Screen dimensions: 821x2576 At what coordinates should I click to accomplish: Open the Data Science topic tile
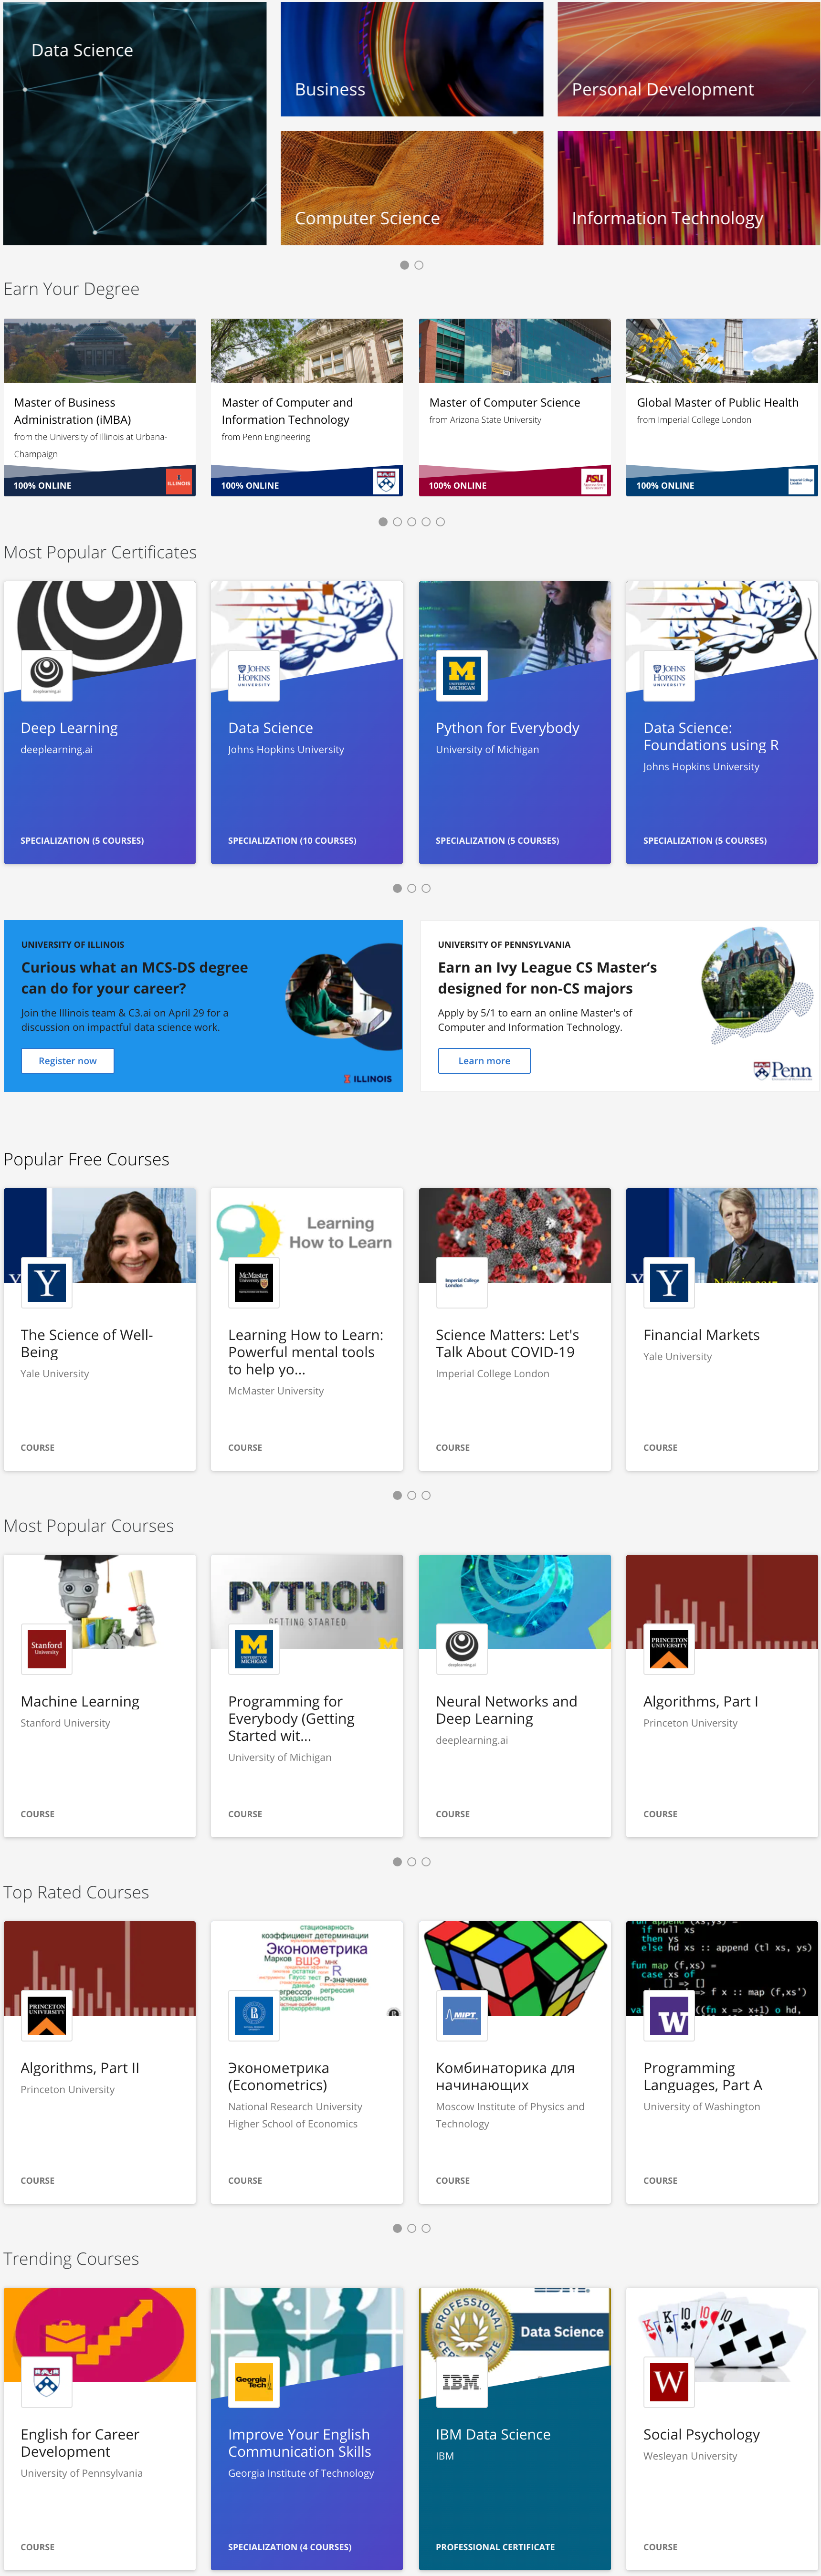point(135,123)
